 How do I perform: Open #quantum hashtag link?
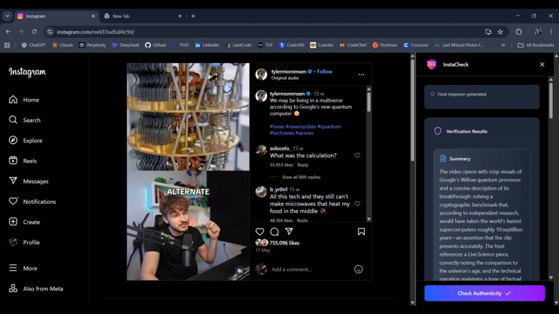(329, 127)
